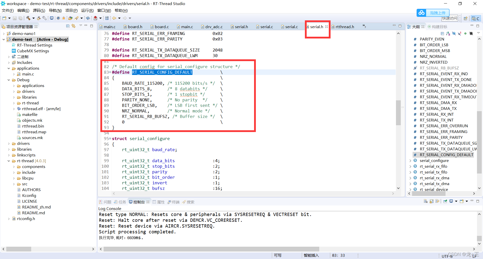Screen dimensions: 483x259
Task: Toggle hash macro filter in outline
Action: [471, 33]
